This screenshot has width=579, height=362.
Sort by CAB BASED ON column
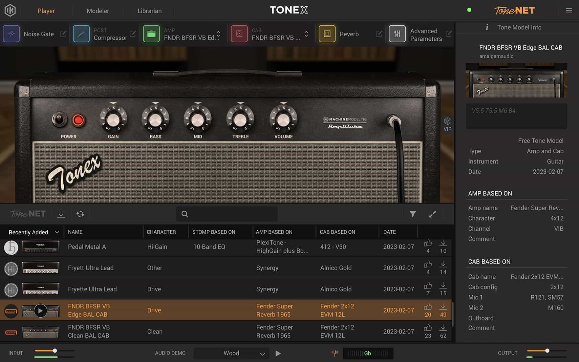pos(338,232)
